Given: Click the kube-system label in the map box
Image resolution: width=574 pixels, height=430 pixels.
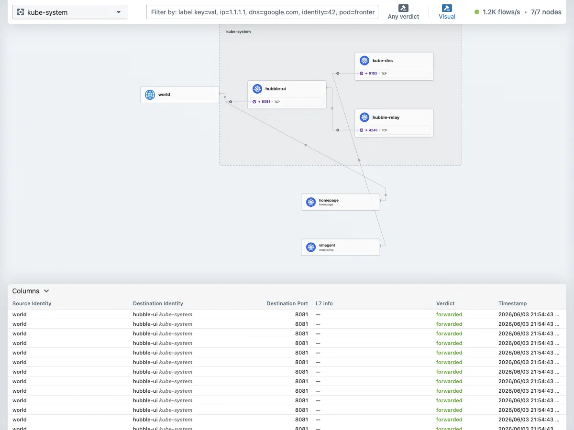Looking at the screenshot, I should click(238, 32).
